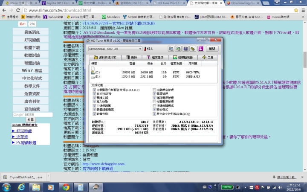Click the 好玩遊戲 ad link in sidebar
Image resolution: width=307 pixels, height=192 pixels.
pos(24,131)
